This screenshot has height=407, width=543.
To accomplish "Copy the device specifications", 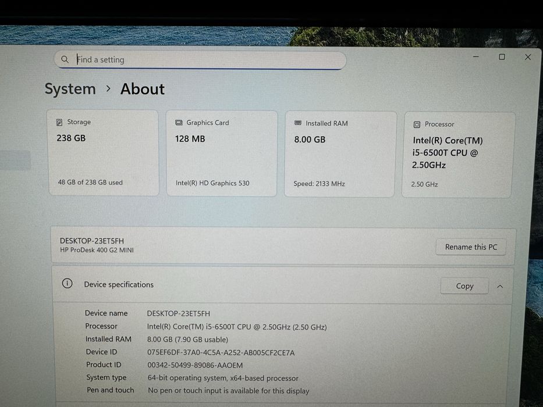I will (x=464, y=286).
